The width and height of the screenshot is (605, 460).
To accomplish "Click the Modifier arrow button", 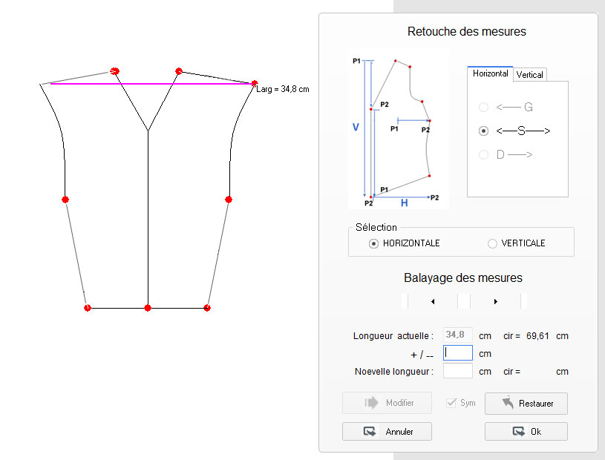I will (x=387, y=403).
